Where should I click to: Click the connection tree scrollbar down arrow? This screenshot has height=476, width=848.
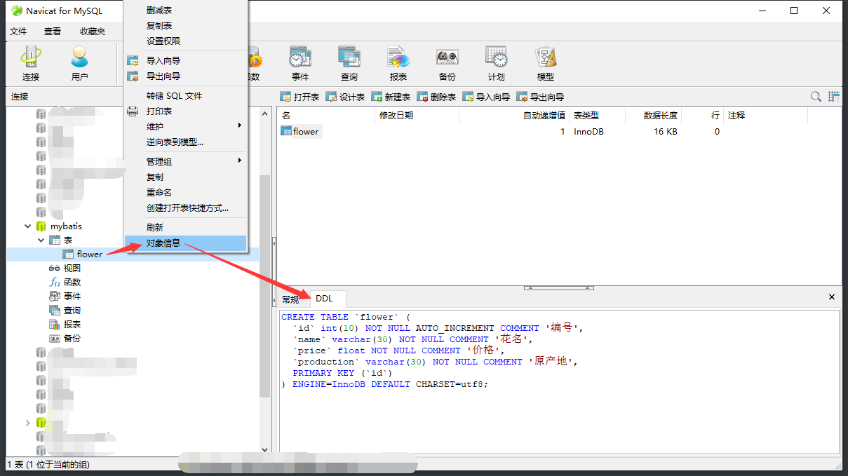point(264,449)
